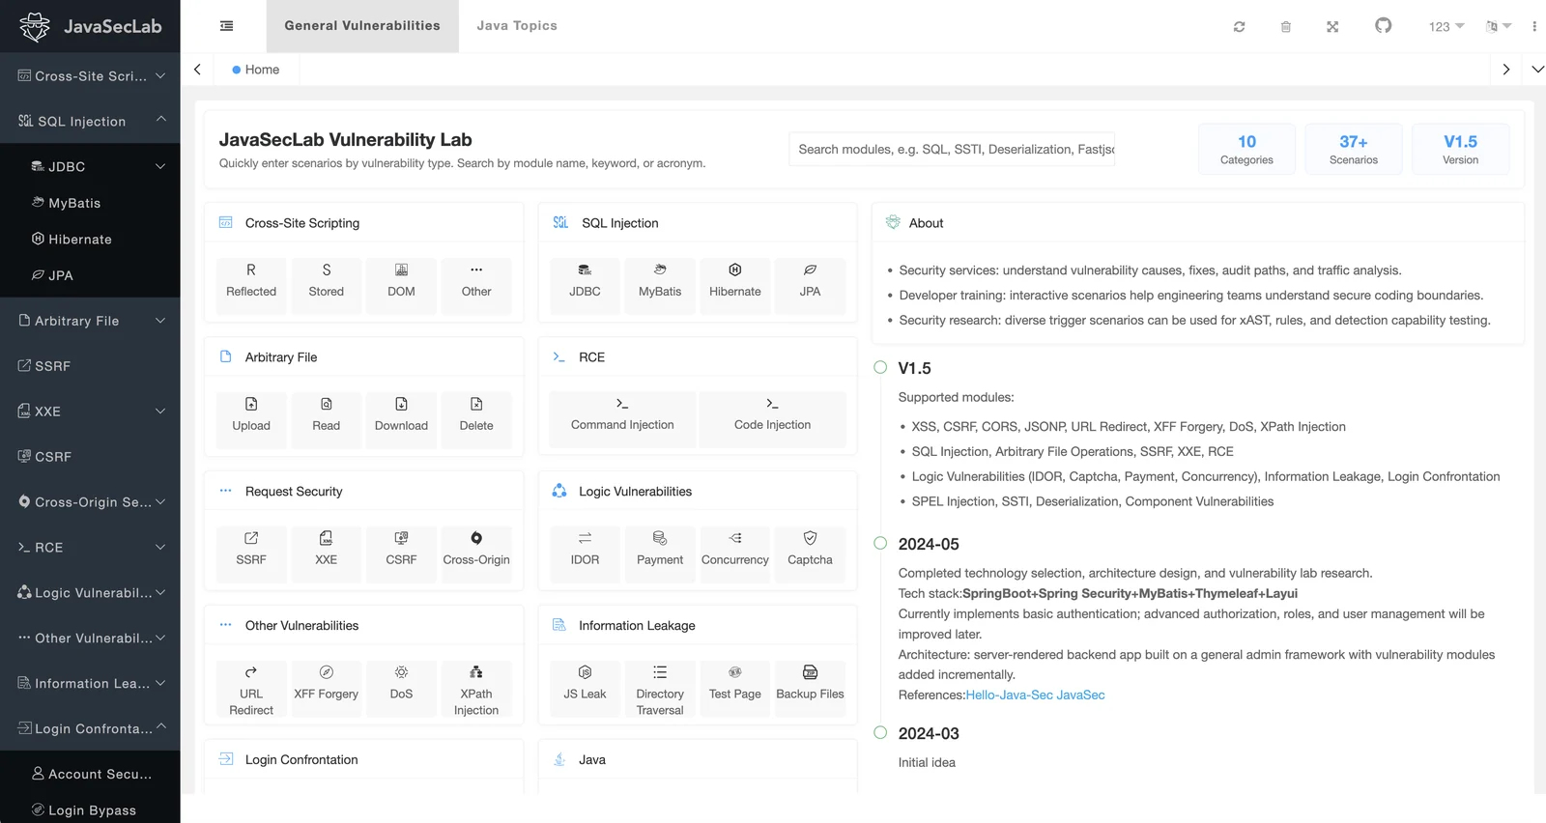Click the JavaSecLab logo
Viewport: 1546px width, 823px height.
coord(91,26)
